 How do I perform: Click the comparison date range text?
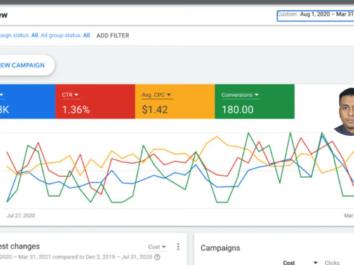tap(76, 257)
